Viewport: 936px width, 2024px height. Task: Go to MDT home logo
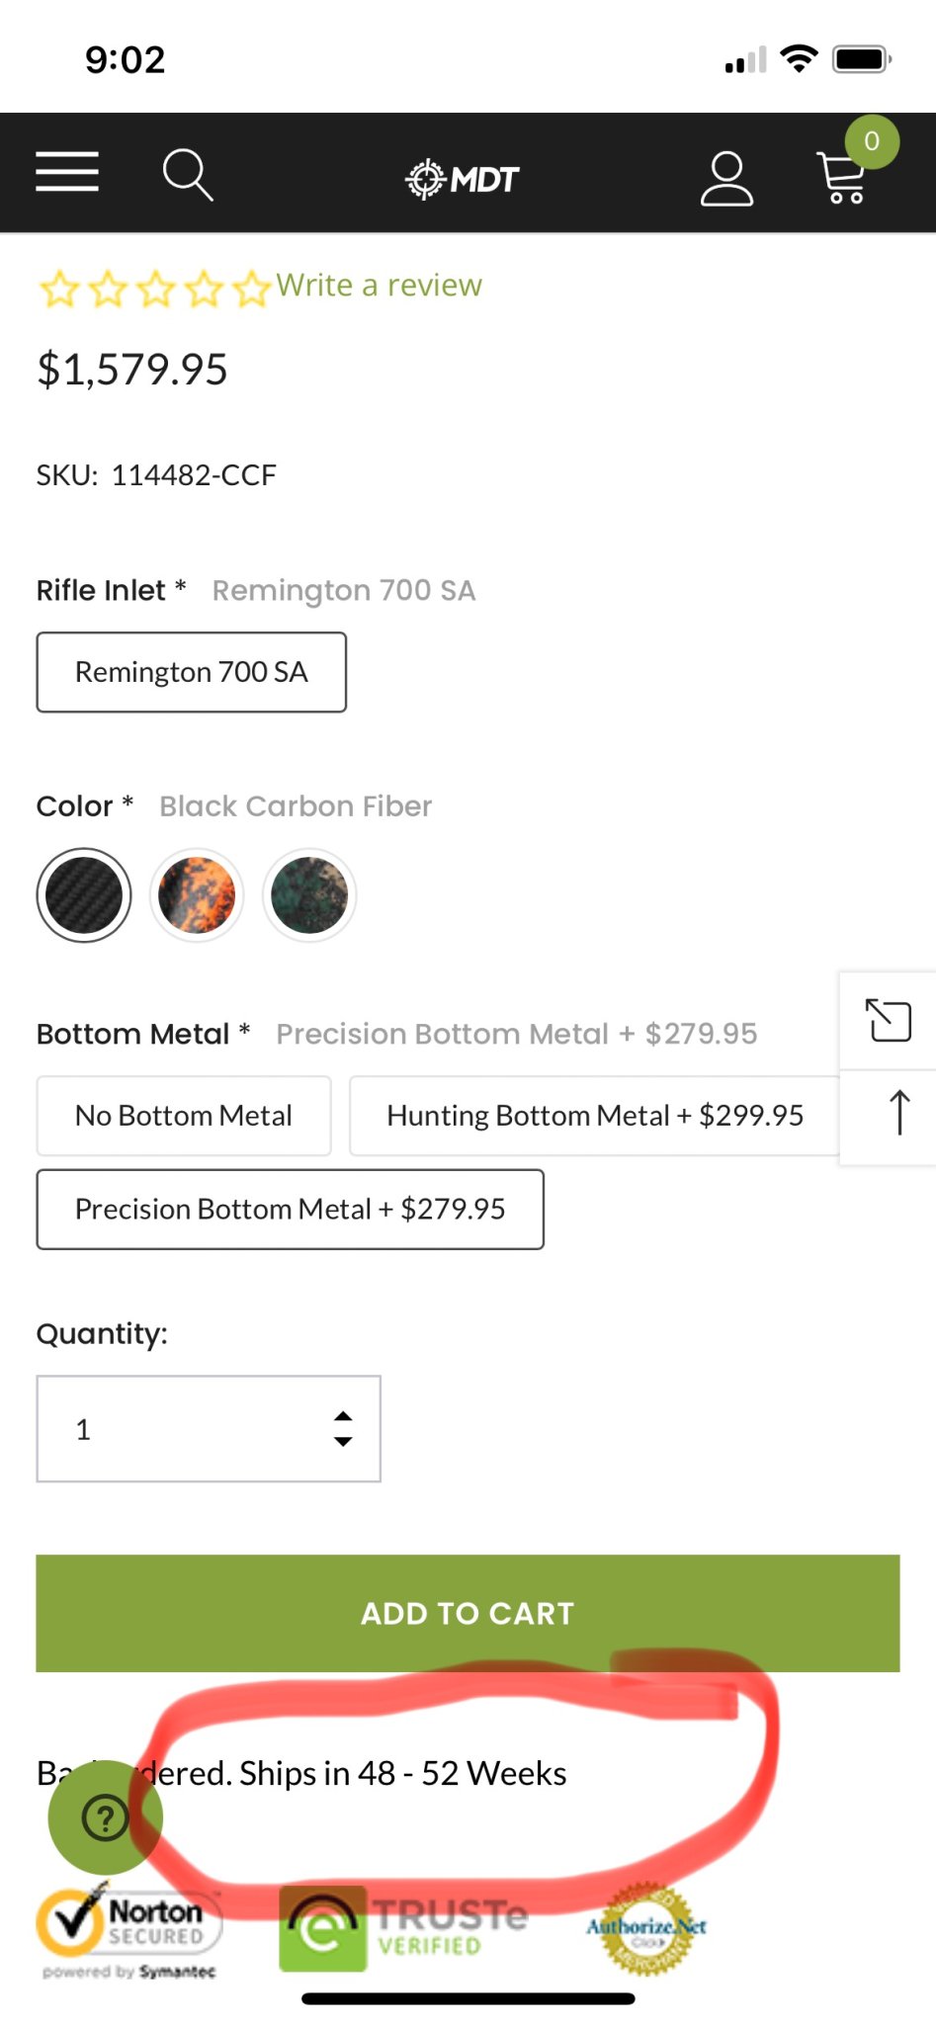tap(463, 179)
